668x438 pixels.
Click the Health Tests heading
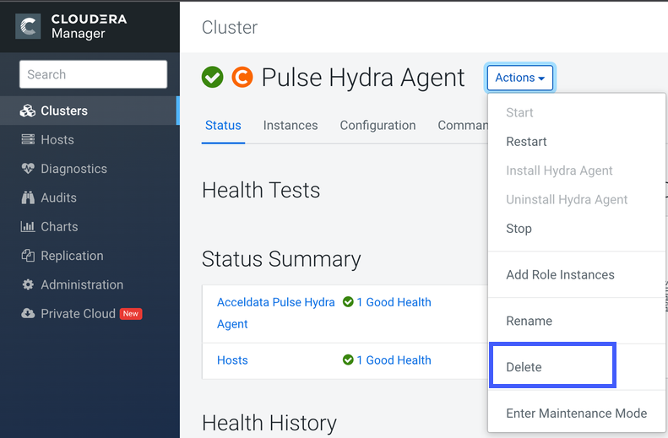click(261, 190)
